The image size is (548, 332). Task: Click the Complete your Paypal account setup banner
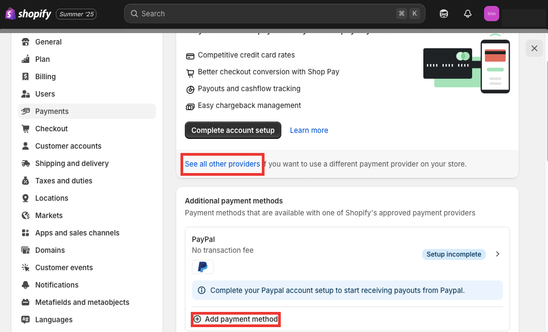point(347,290)
